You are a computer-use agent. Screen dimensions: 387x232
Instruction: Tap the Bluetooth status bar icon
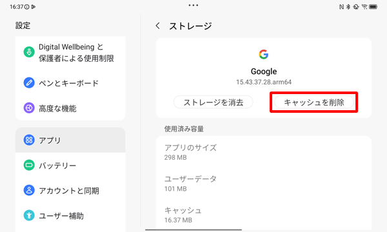tap(348, 7)
